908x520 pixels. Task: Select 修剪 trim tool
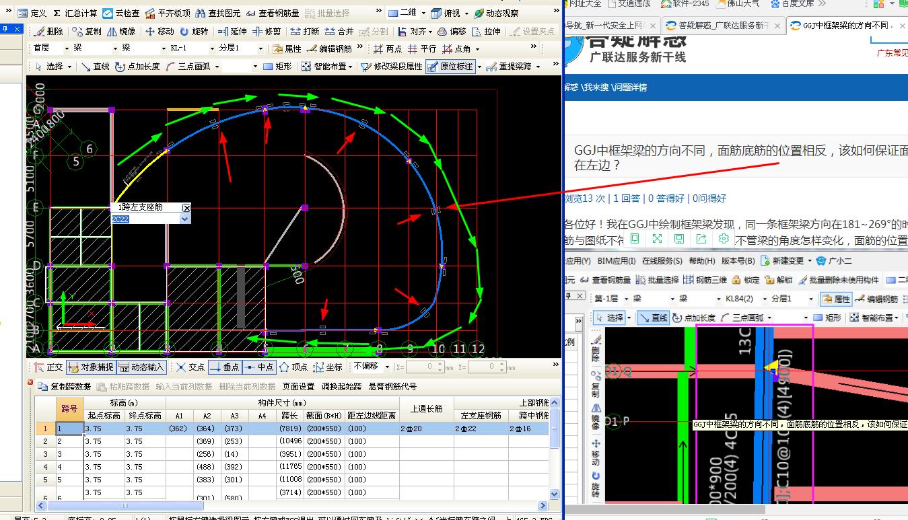point(267,32)
